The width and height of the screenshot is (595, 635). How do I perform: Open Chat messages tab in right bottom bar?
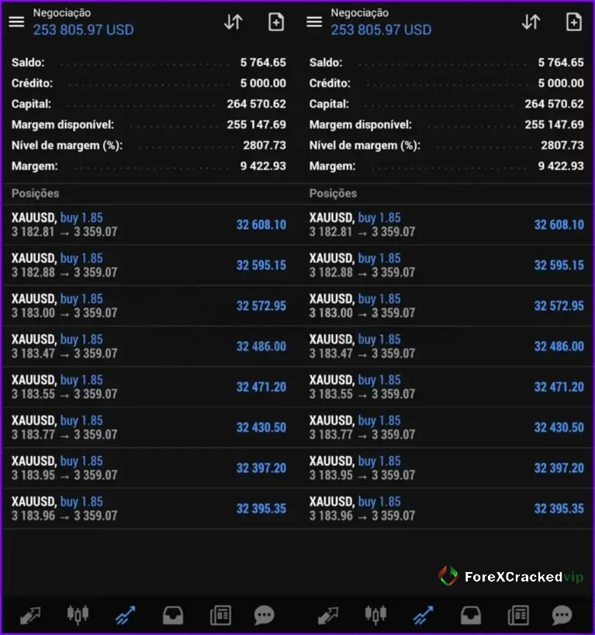[562, 615]
